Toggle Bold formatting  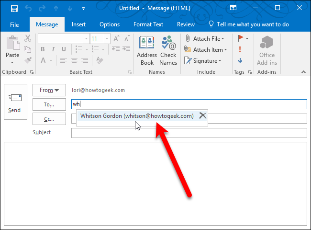[x=43, y=49]
